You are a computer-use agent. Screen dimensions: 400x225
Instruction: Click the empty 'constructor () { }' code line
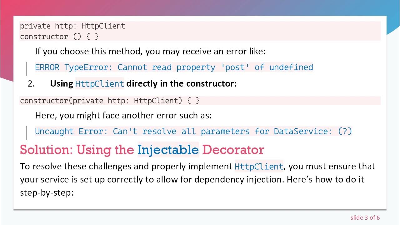pos(59,37)
